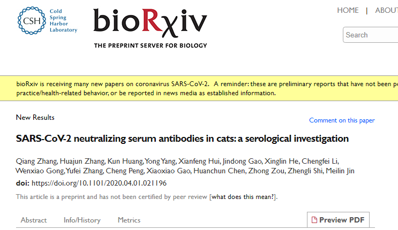Switch to the Abstract tab
This screenshot has width=398, height=230.
click(x=34, y=220)
